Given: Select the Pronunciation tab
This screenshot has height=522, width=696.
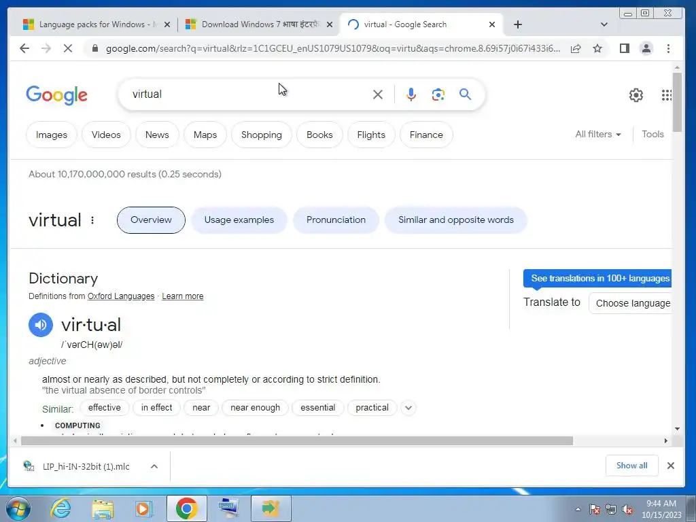Looking at the screenshot, I should click(336, 220).
